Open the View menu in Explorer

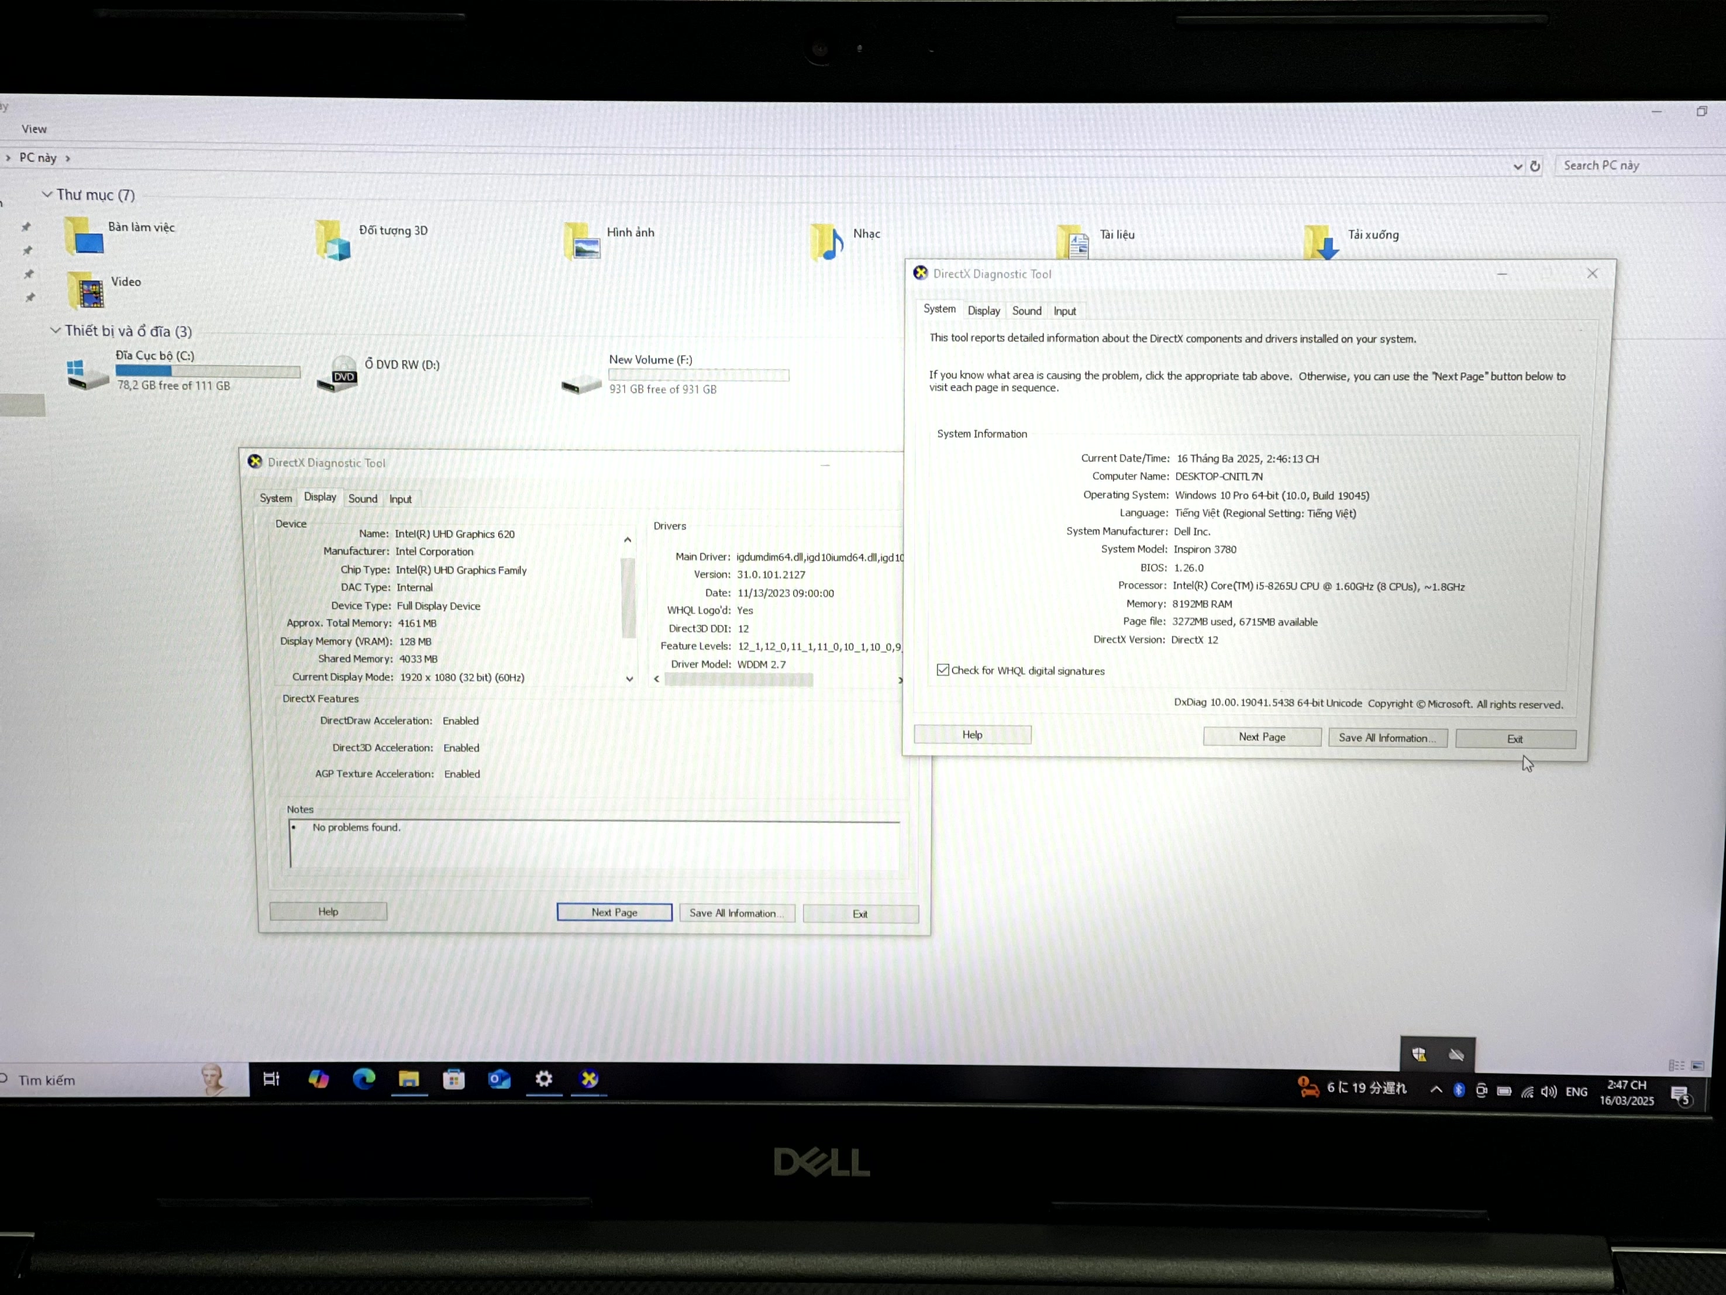35,129
